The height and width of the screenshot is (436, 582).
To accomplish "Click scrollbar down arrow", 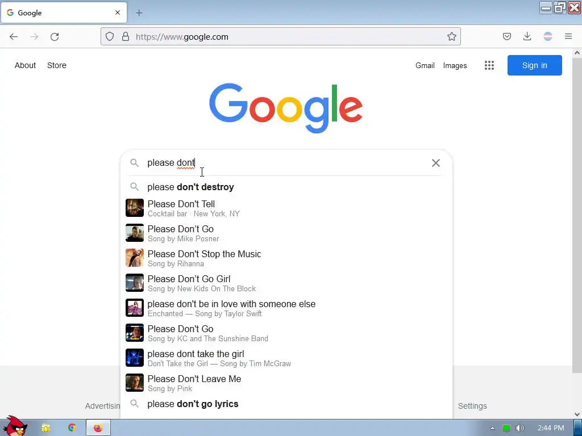I will tap(577, 414).
